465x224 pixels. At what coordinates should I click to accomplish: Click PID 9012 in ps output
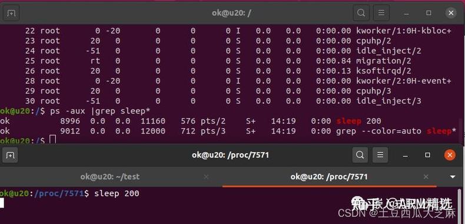[x=70, y=131]
